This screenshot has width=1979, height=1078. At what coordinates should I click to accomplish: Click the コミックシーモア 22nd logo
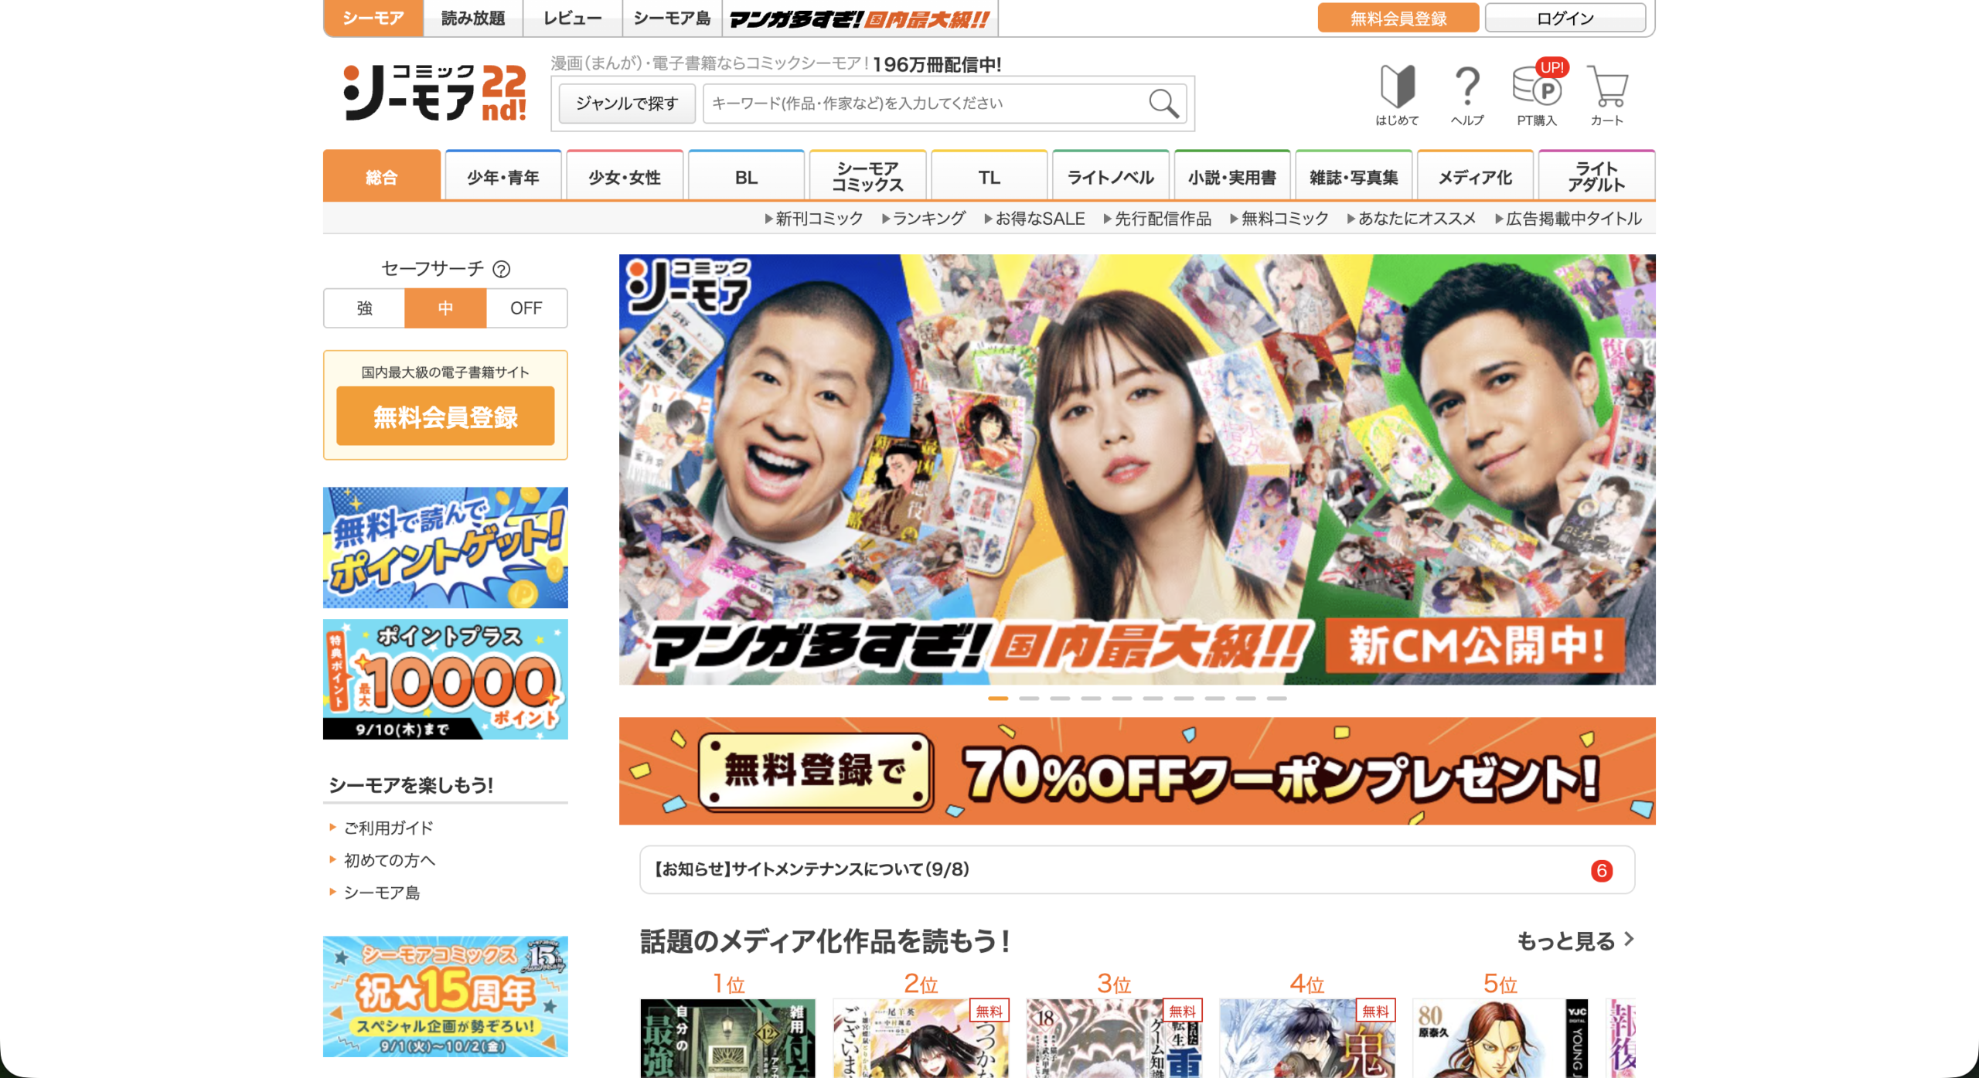coord(435,93)
